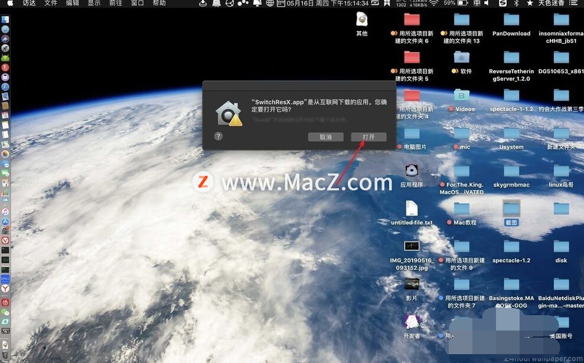Open the 访达 menu
Viewport: 584px width, 363px height.
pyautogui.click(x=29, y=3)
